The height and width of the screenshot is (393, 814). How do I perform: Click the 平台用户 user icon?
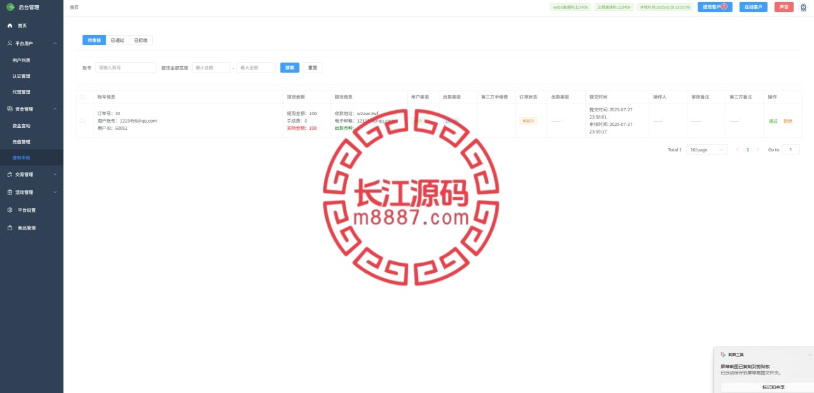point(10,43)
